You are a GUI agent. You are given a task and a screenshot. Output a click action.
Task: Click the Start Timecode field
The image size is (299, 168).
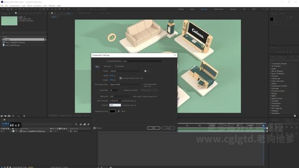coord(115,101)
